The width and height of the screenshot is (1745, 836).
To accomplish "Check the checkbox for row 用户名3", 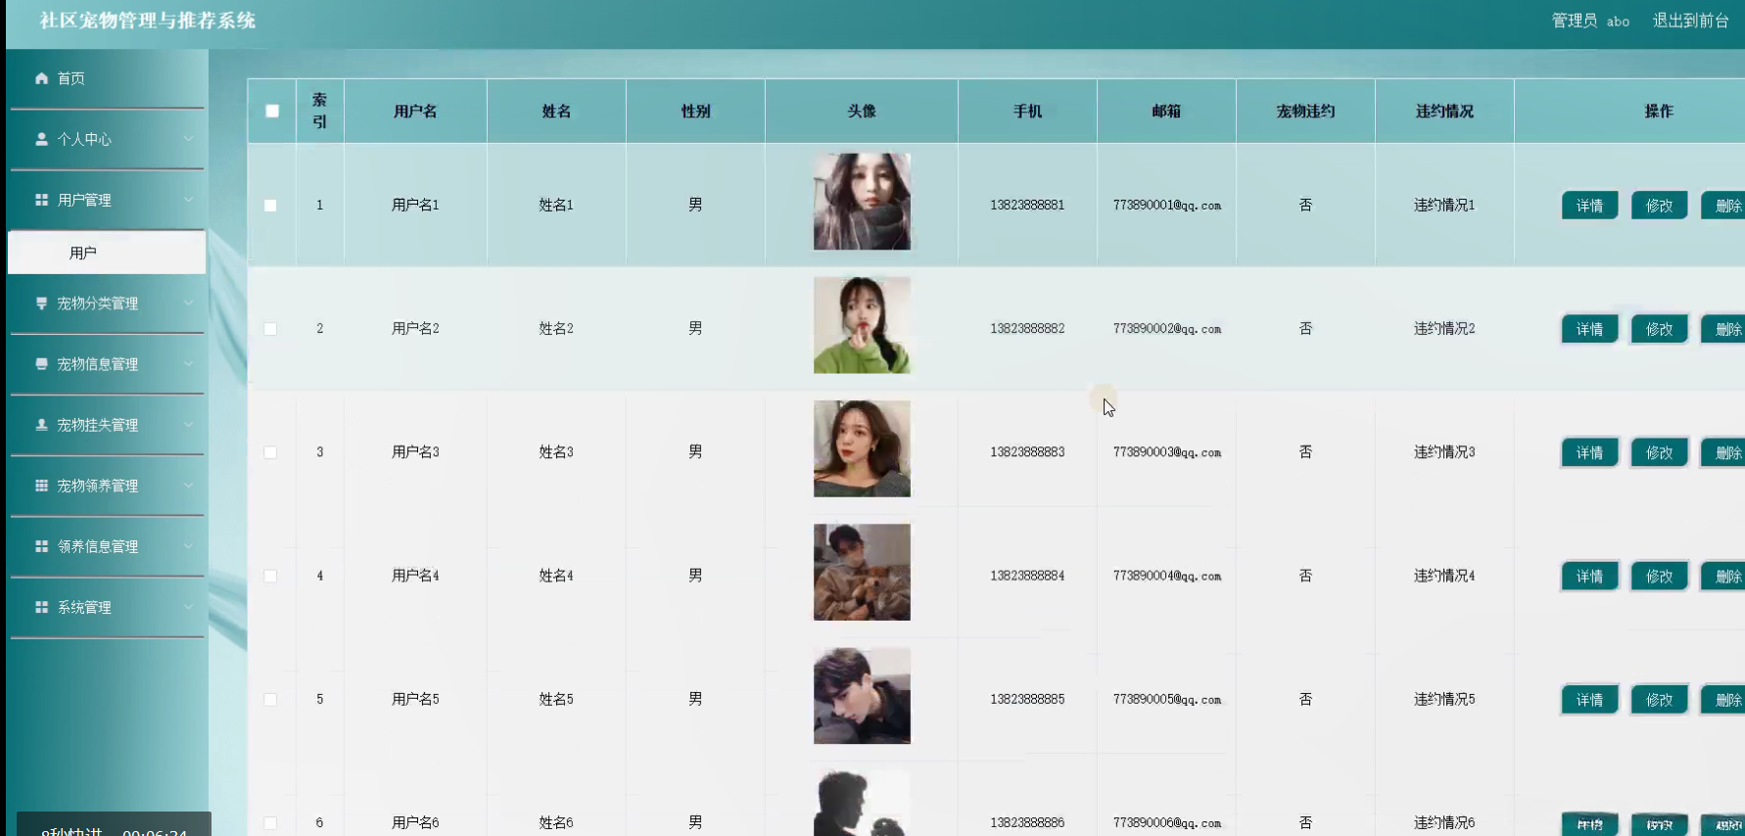I will coord(270,452).
